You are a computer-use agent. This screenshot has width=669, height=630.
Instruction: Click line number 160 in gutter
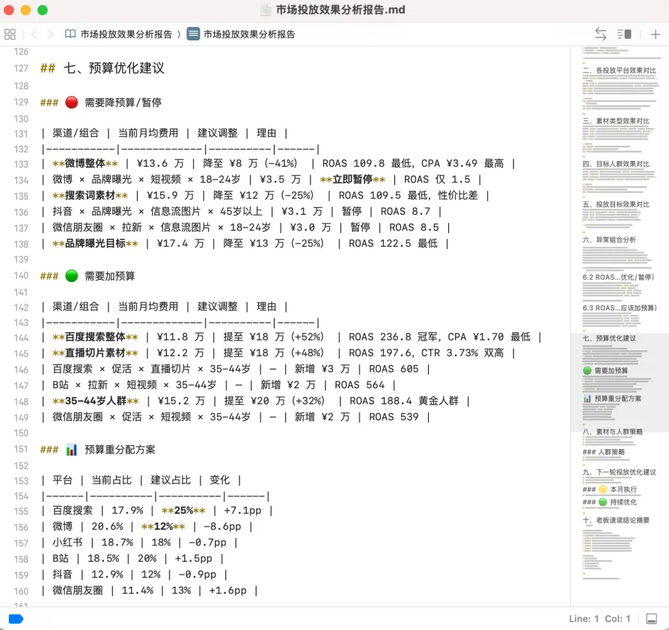point(21,591)
